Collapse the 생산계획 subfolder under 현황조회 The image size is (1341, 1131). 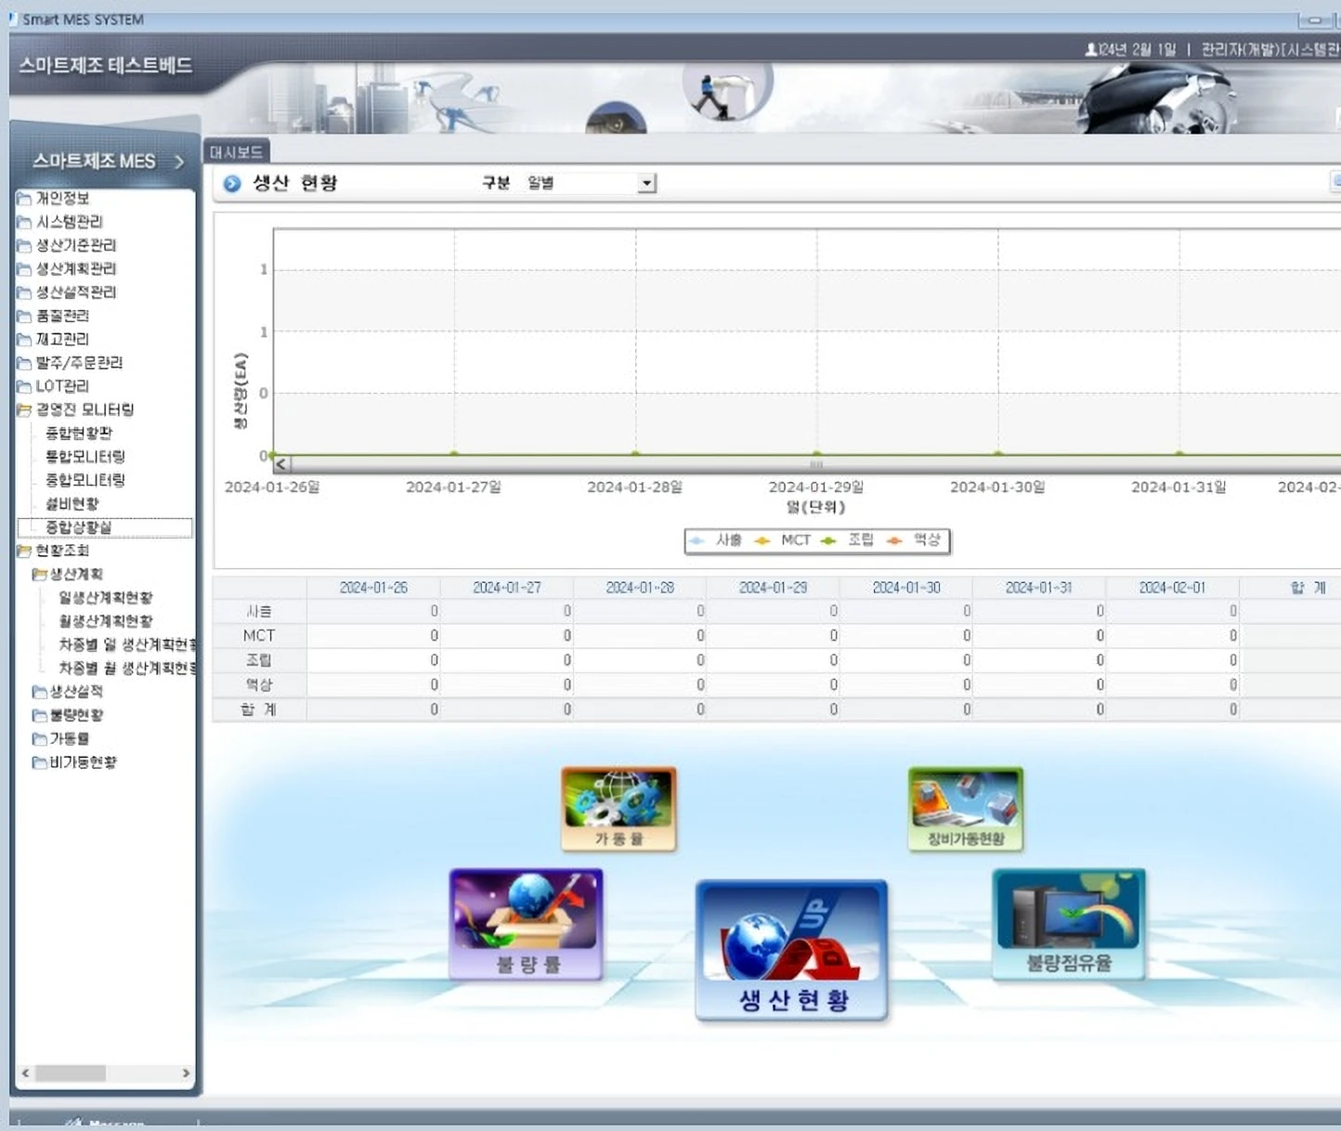point(39,575)
